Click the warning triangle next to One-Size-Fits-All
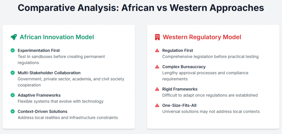This screenshot has height=134, width=282. tap(157, 105)
